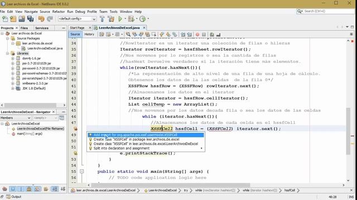The image size is (357, 200).
Task: Open the Navigate menu
Action: (31, 12)
